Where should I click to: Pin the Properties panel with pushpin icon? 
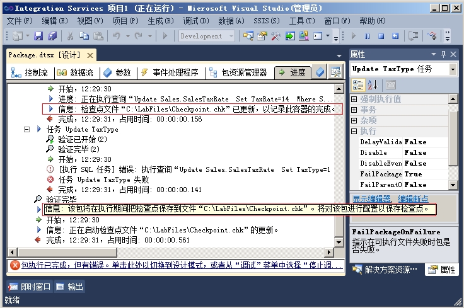click(x=443, y=54)
